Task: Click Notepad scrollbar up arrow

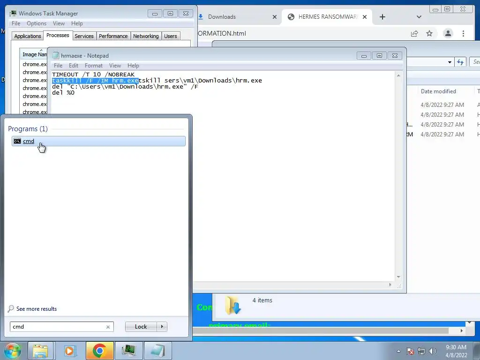Action: point(398,75)
